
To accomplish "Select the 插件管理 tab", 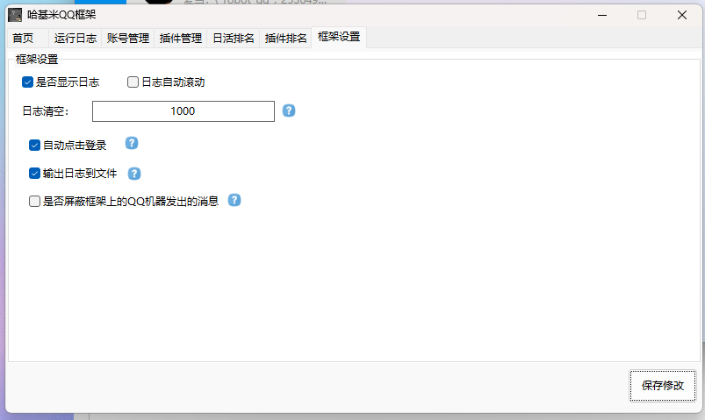I will tap(180, 39).
